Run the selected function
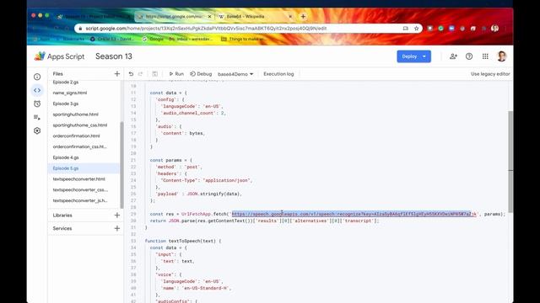This screenshot has width=540, height=303. click(x=176, y=74)
